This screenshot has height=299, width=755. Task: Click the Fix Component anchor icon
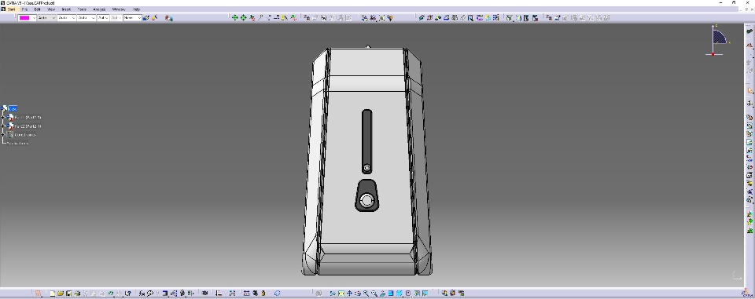(x=455, y=18)
